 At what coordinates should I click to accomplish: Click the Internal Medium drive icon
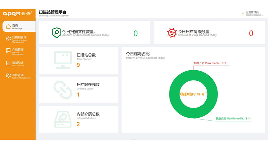tap(63, 119)
